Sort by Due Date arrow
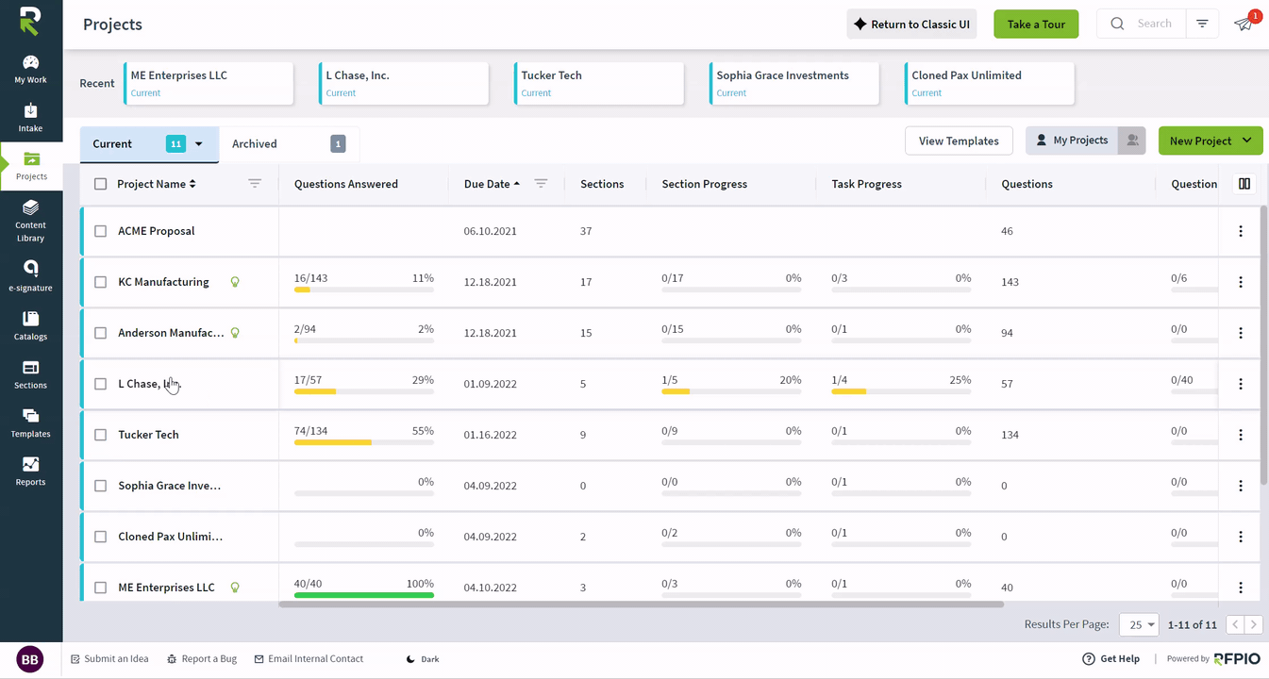 (x=517, y=184)
